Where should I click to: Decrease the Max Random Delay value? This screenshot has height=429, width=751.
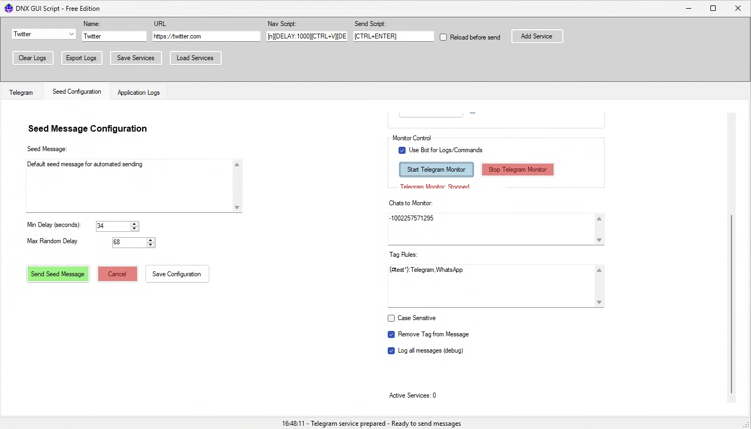(151, 245)
